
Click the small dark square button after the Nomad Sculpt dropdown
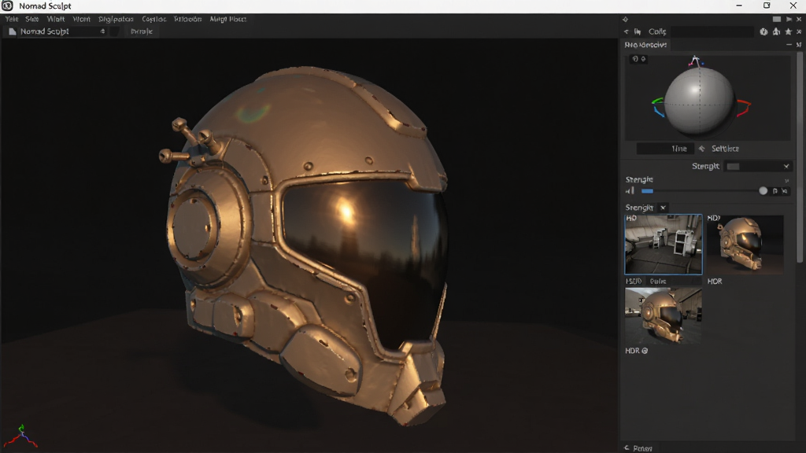tap(114, 31)
